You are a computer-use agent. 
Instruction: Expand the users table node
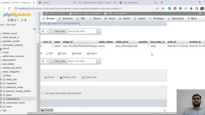[1, 107]
